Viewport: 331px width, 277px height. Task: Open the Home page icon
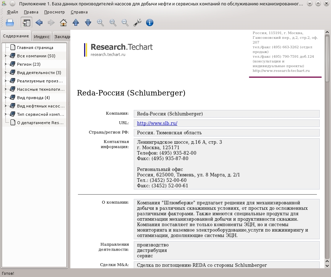(63, 23)
